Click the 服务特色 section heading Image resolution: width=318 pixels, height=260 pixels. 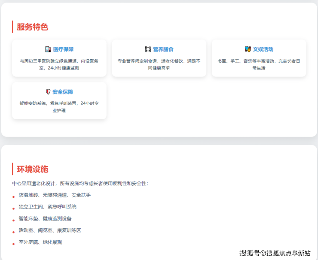(32, 27)
